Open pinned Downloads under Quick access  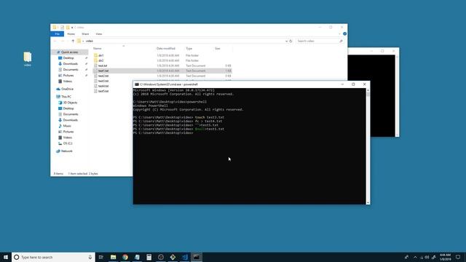[70, 63]
